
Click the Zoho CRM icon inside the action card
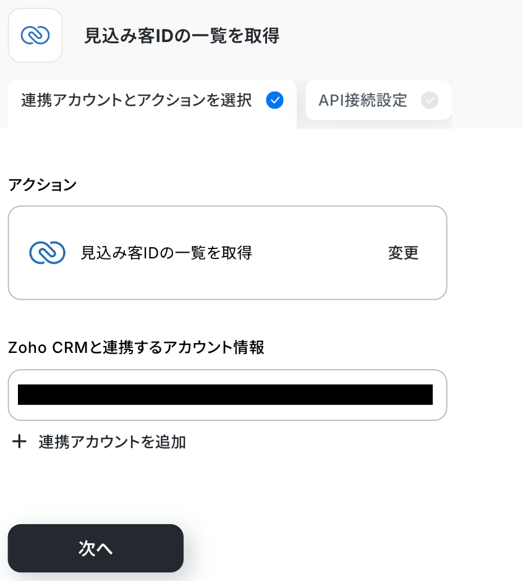48,253
